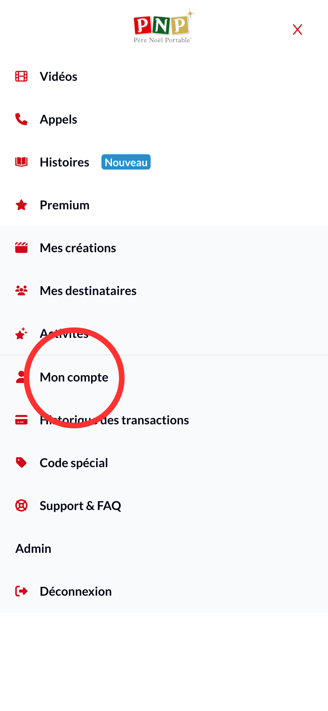Tap the Vidéos film strip icon
The width and height of the screenshot is (328, 711).
click(x=21, y=77)
